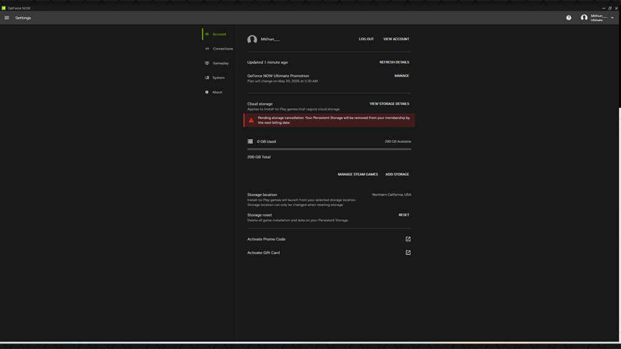
Task: Open the Account settings section icon
Action: [207, 34]
